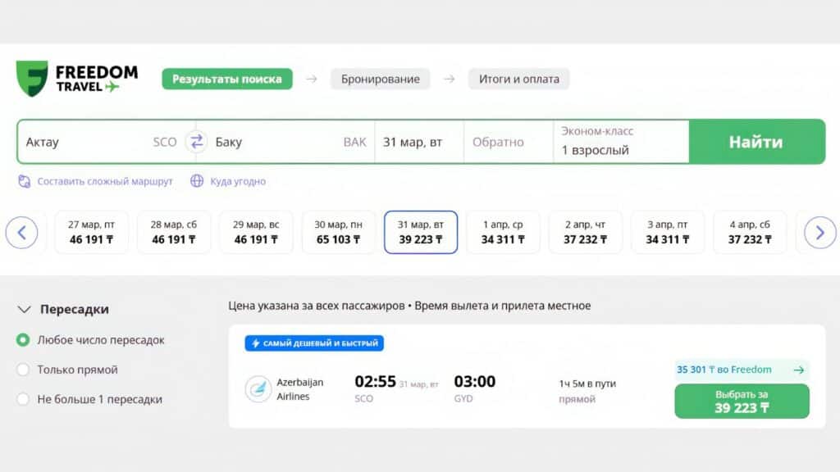Viewport: 840px width, 472px height.
Task: Click the Freedom Travel logo
Action: 76,79
